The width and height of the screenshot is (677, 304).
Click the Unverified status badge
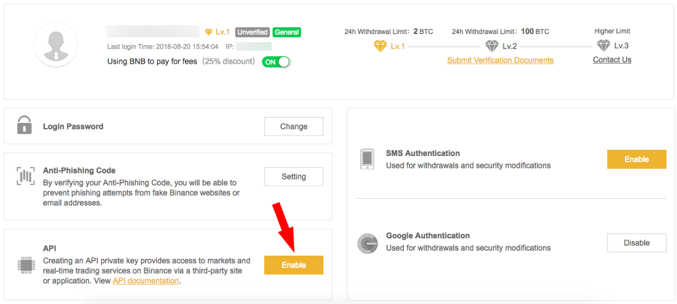(x=253, y=32)
